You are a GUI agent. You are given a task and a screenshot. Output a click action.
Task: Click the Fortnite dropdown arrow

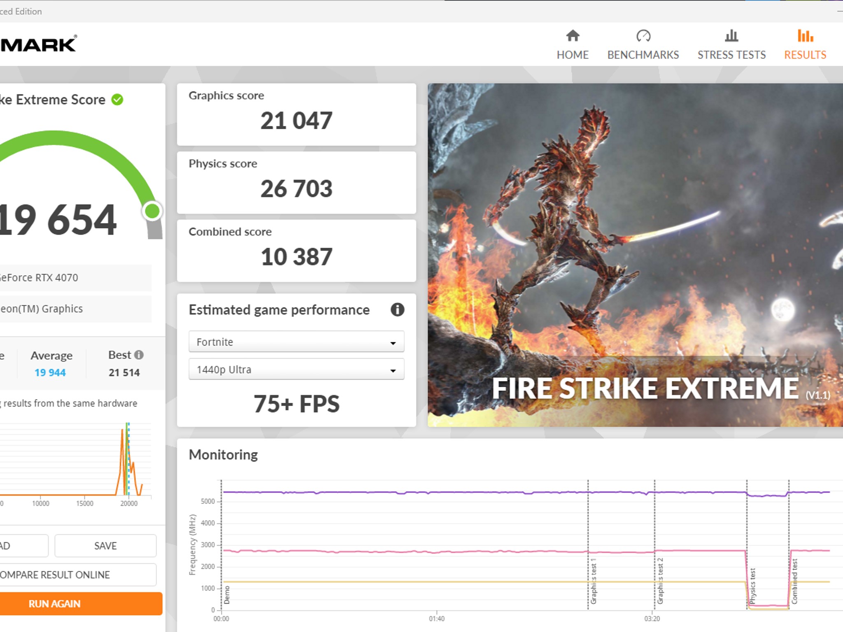point(393,343)
